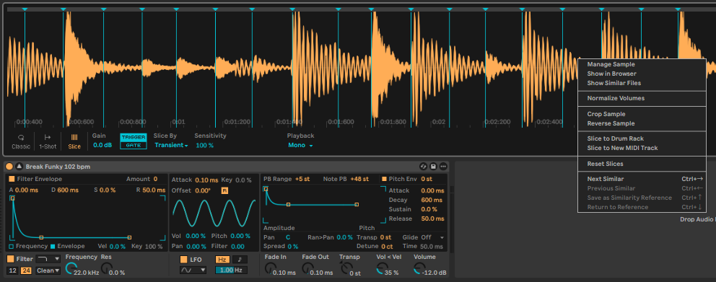Click the Fade Out knob
Screen dimensions: 716x282
pos(307,269)
